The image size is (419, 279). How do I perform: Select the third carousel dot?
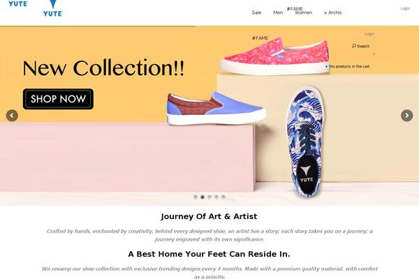pos(209,197)
